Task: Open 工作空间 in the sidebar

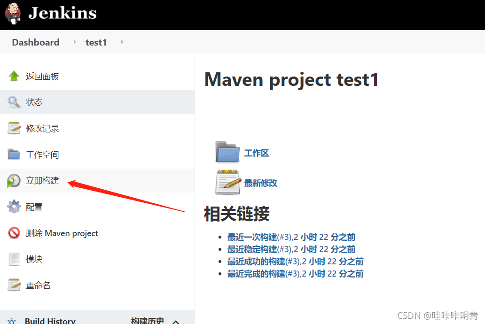Action: pos(42,154)
